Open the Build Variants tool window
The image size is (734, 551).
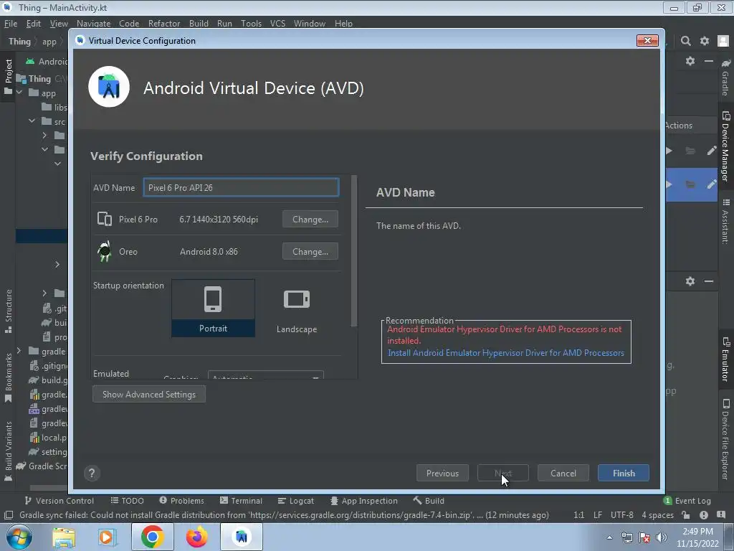pyautogui.click(x=9, y=451)
